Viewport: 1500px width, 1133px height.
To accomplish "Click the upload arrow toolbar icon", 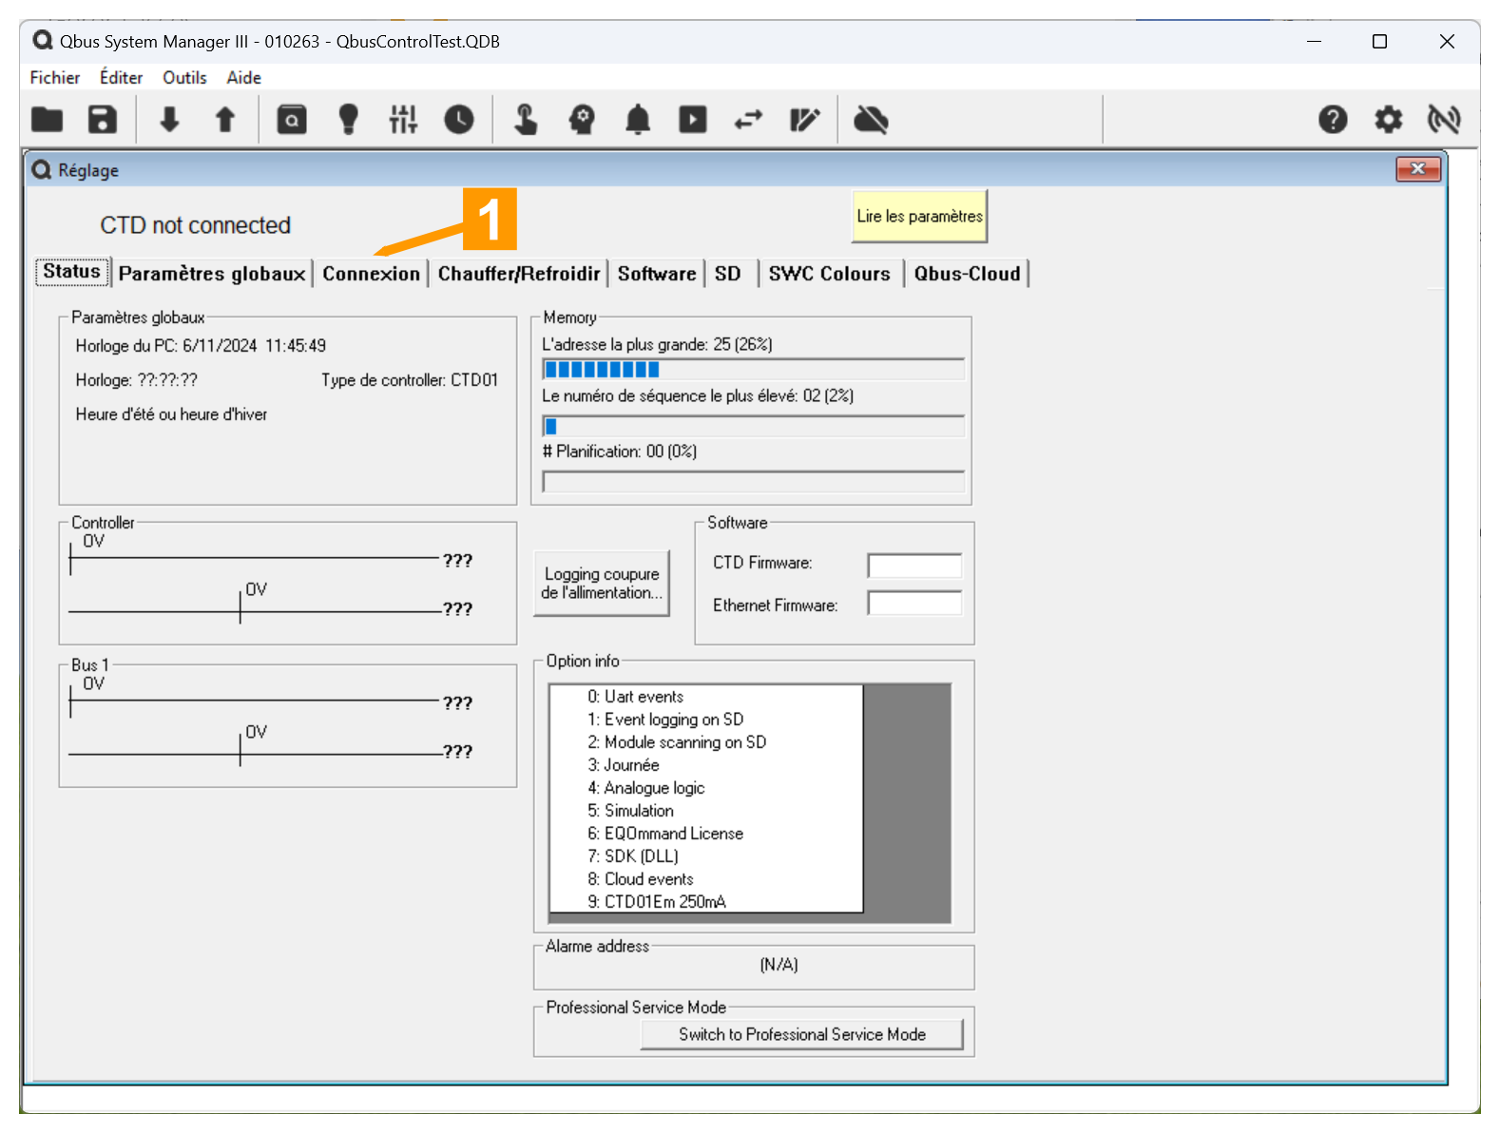I will pyautogui.click(x=225, y=120).
